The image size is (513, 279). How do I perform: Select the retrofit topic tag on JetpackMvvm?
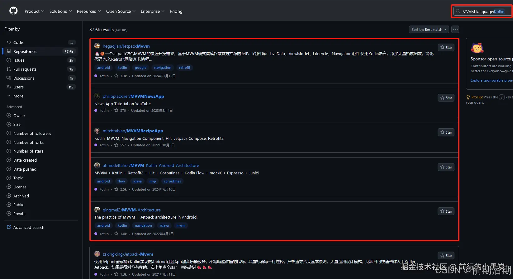coord(185,68)
